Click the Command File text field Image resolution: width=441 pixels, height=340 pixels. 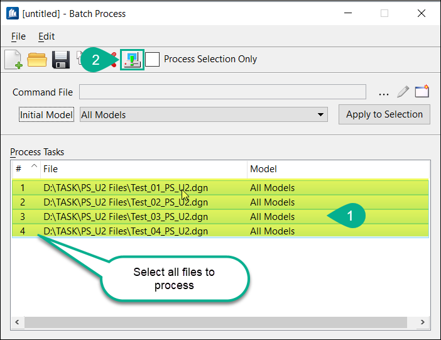pyautogui.click(x=222, y=92)
